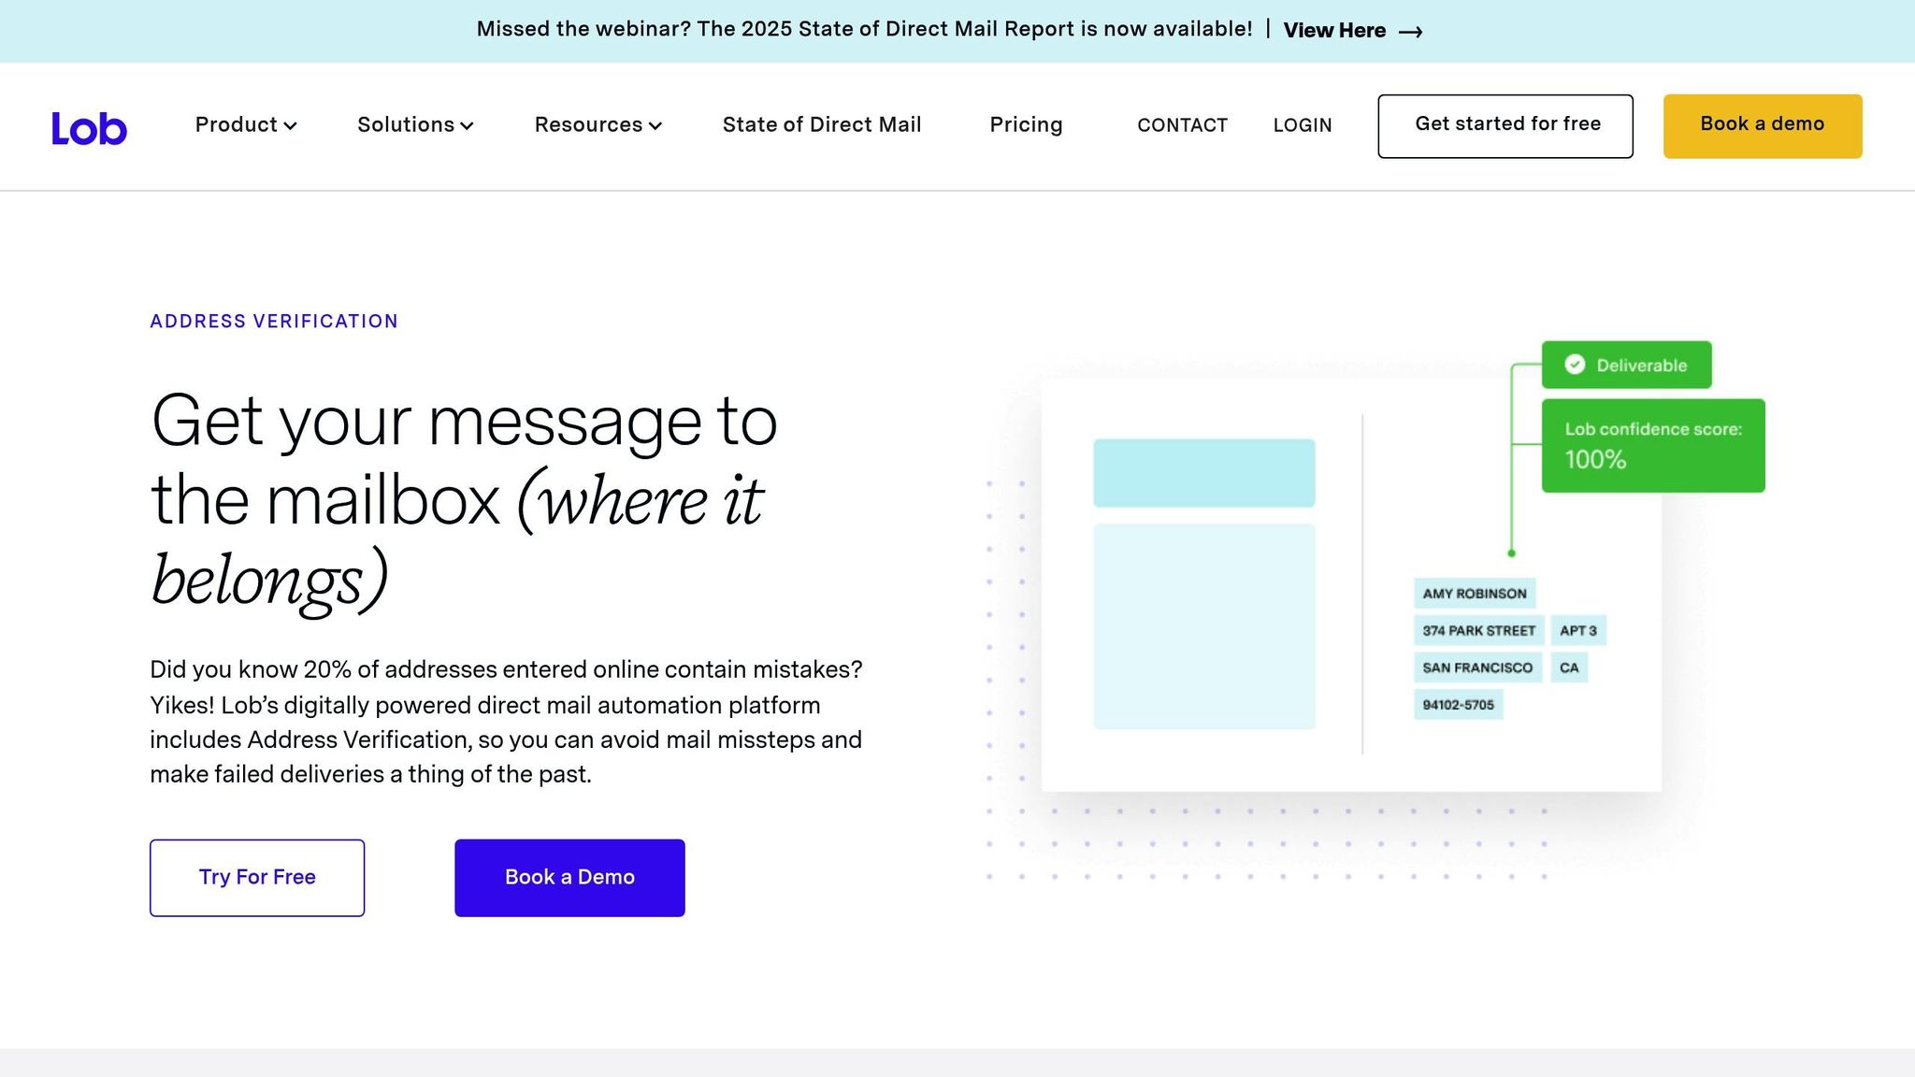Open the View Here webinar report link
The height and width of the screenshot is (1077, 1915).
click(1335, 30)
